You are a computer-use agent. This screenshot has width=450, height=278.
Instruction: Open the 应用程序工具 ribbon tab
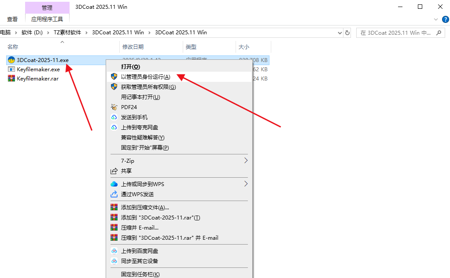click(47, 19)
